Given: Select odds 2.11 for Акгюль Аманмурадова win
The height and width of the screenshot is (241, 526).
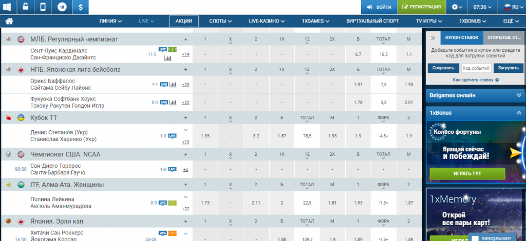Looking at the screenshot, I should coord(256,203).
